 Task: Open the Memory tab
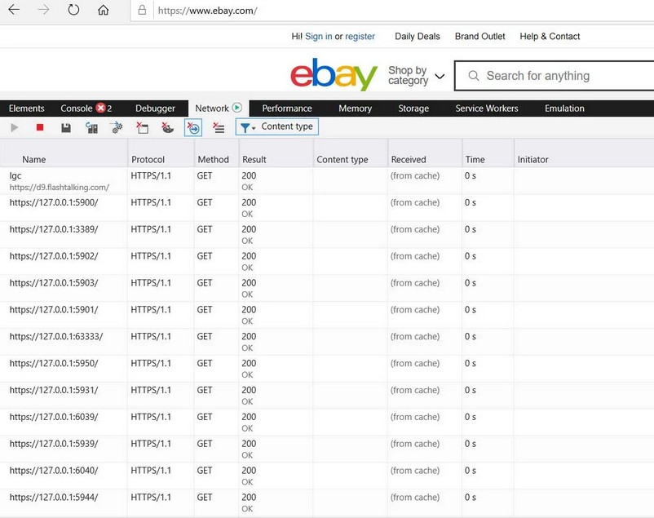point(355,108)
